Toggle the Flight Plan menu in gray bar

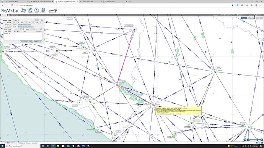13,15
